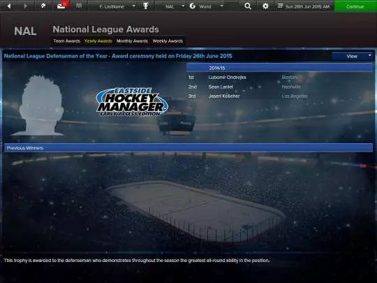Screen dimensions: 377x283
Task: Open player Lubomir Ondrejka
Action: (x=227, y=78)
